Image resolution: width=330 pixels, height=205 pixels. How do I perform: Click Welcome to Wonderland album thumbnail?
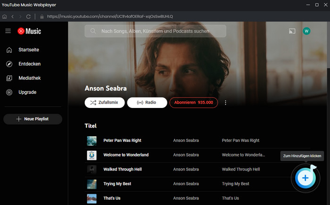tap(92, 156)
